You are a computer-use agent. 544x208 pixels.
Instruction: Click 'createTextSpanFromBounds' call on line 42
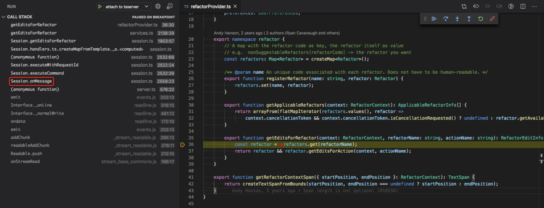pyautogui.click(x=274, y=184)
